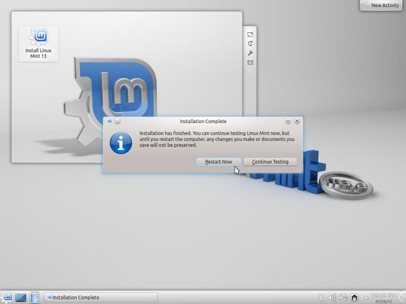Screen dimensions: 406x304
Task: Click the maximize icon on folder view widget handle
Action: pos(250,62)
